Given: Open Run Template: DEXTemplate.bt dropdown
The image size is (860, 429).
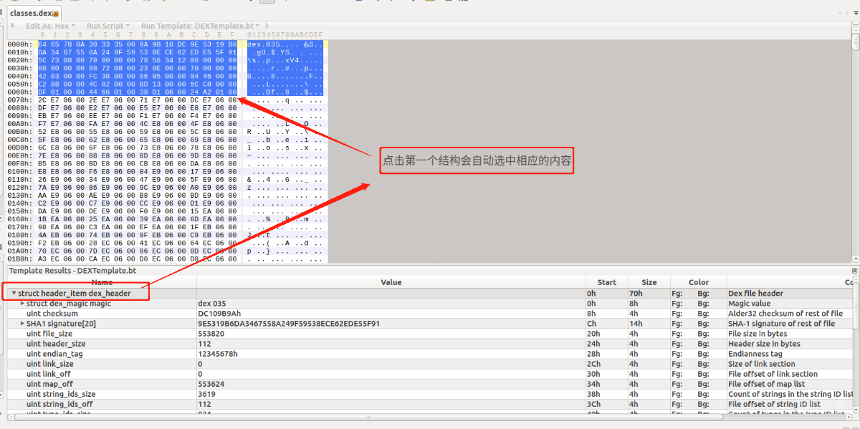Looking at the screenshot, I should click(x=200, y=26).
